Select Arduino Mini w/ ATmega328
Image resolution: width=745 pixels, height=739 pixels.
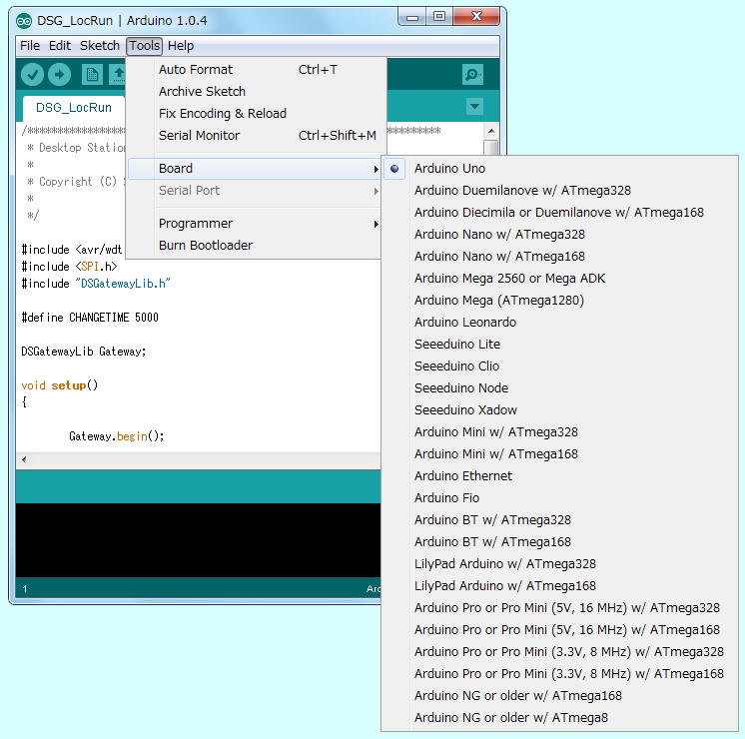click(559, 432)
